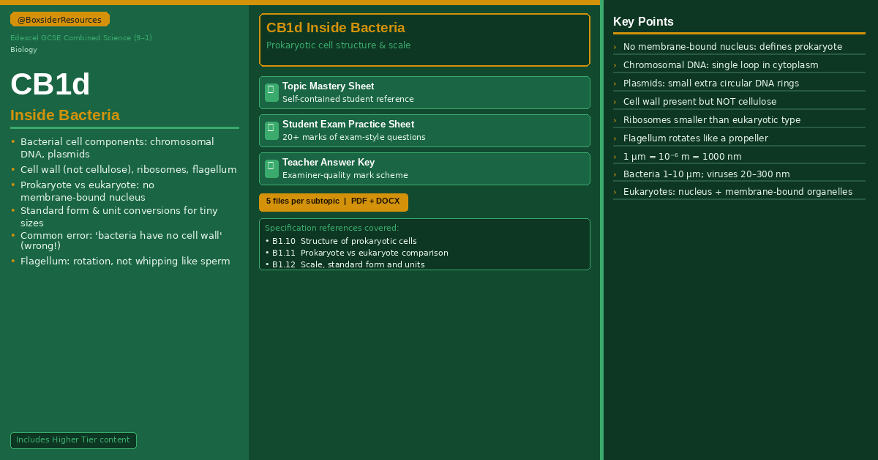
Task: Click the Topic Mastery Sheet icon
Action: point(271,92)
